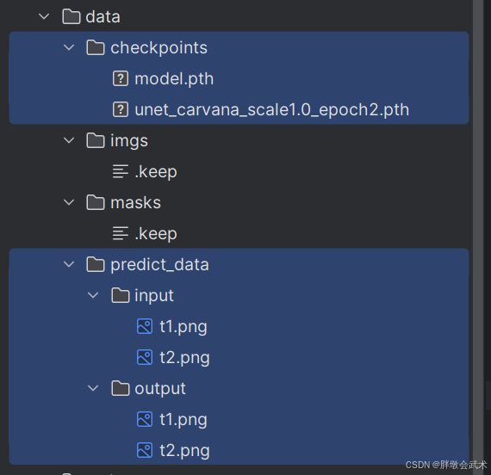Click the text-file icon of .keep under masks

[x=121, y=233]
